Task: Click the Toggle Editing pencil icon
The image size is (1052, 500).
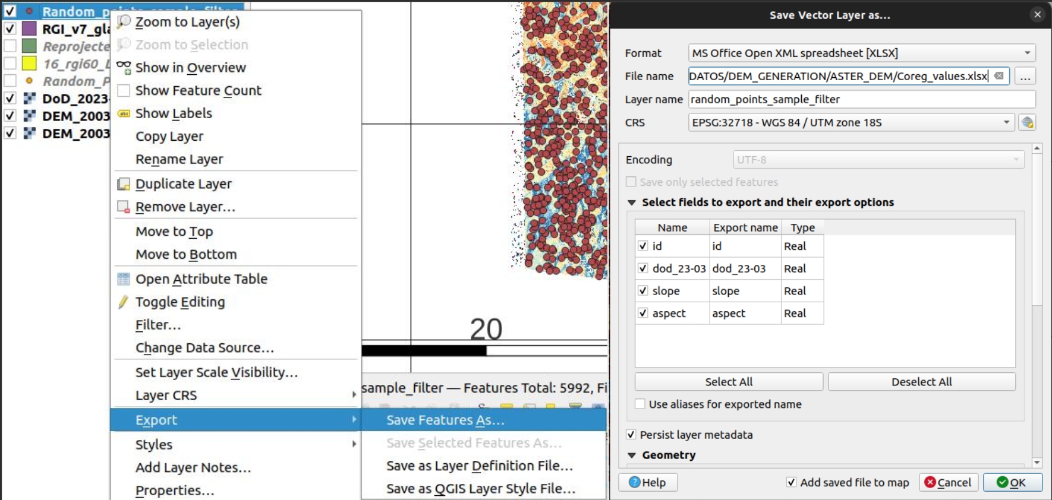Action: (x=124, y=302)
